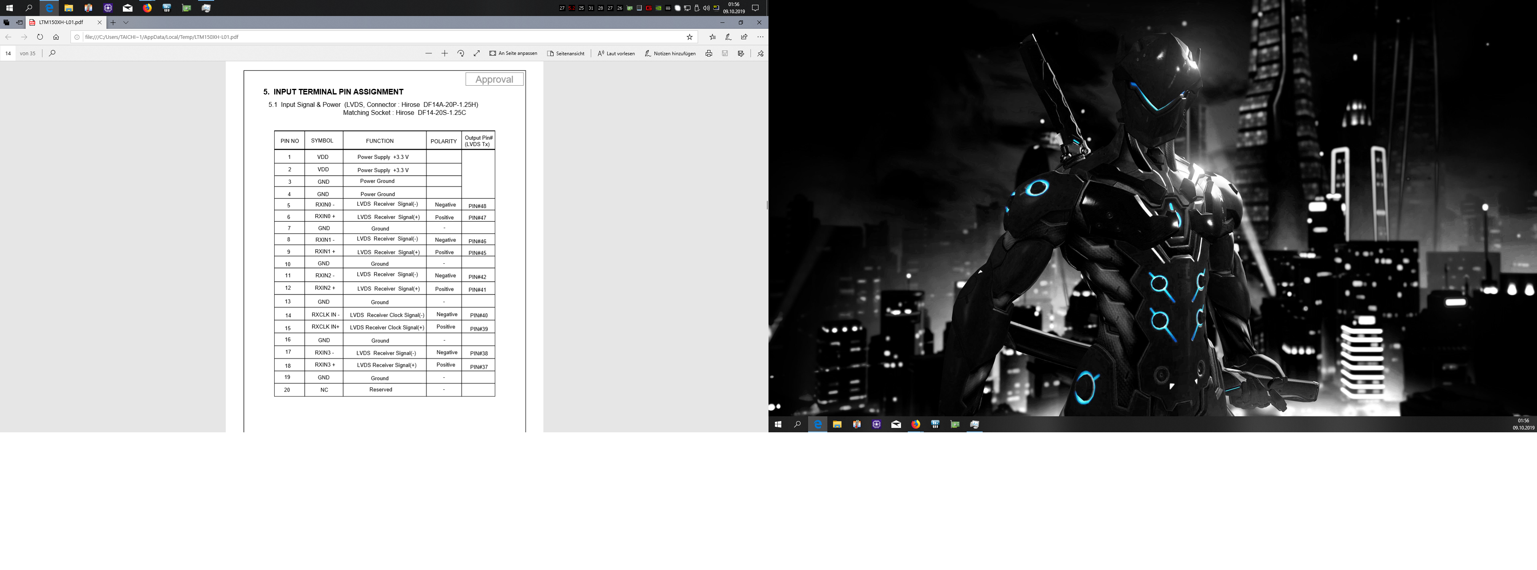Zoom in on the PDF
Image resolution: width=1537 pixels, height=570 pixels.
[445, 53]
